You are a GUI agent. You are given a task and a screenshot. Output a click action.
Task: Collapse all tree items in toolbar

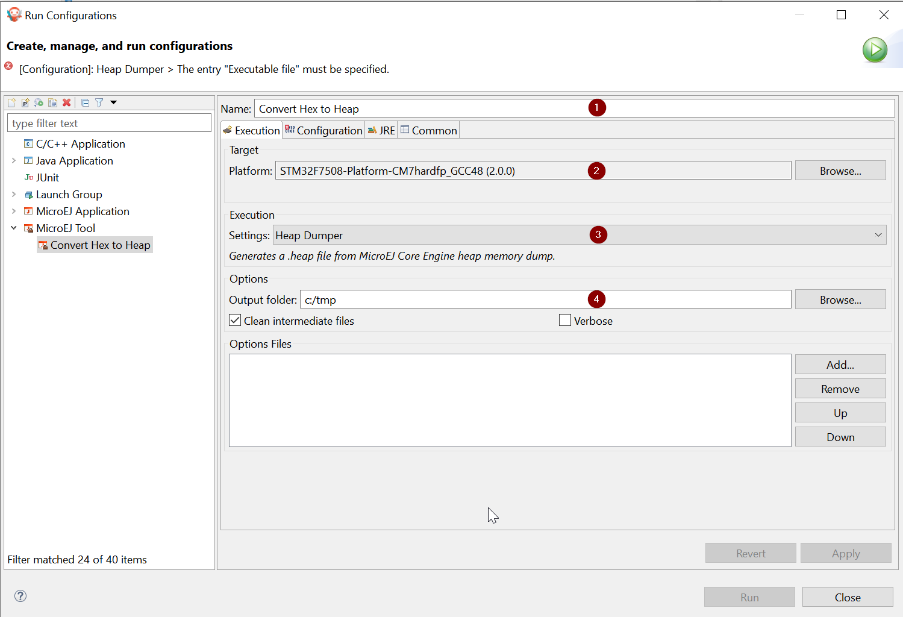click(x=85, y=103)
